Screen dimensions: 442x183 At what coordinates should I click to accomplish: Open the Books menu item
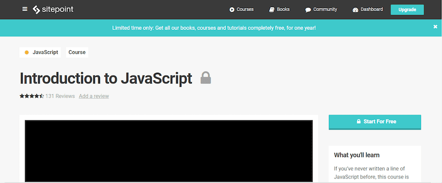[x=279, y=10]
